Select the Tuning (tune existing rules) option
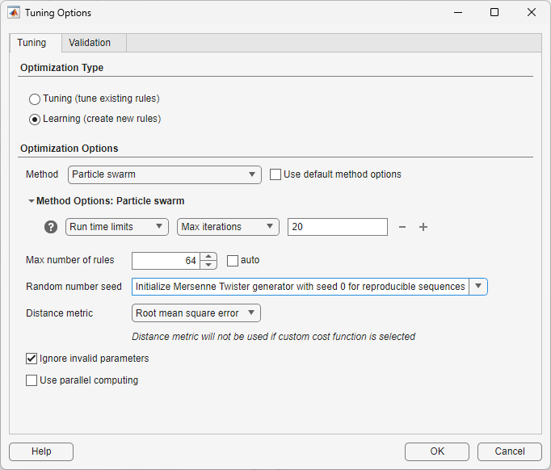 [x=35, y=99]
